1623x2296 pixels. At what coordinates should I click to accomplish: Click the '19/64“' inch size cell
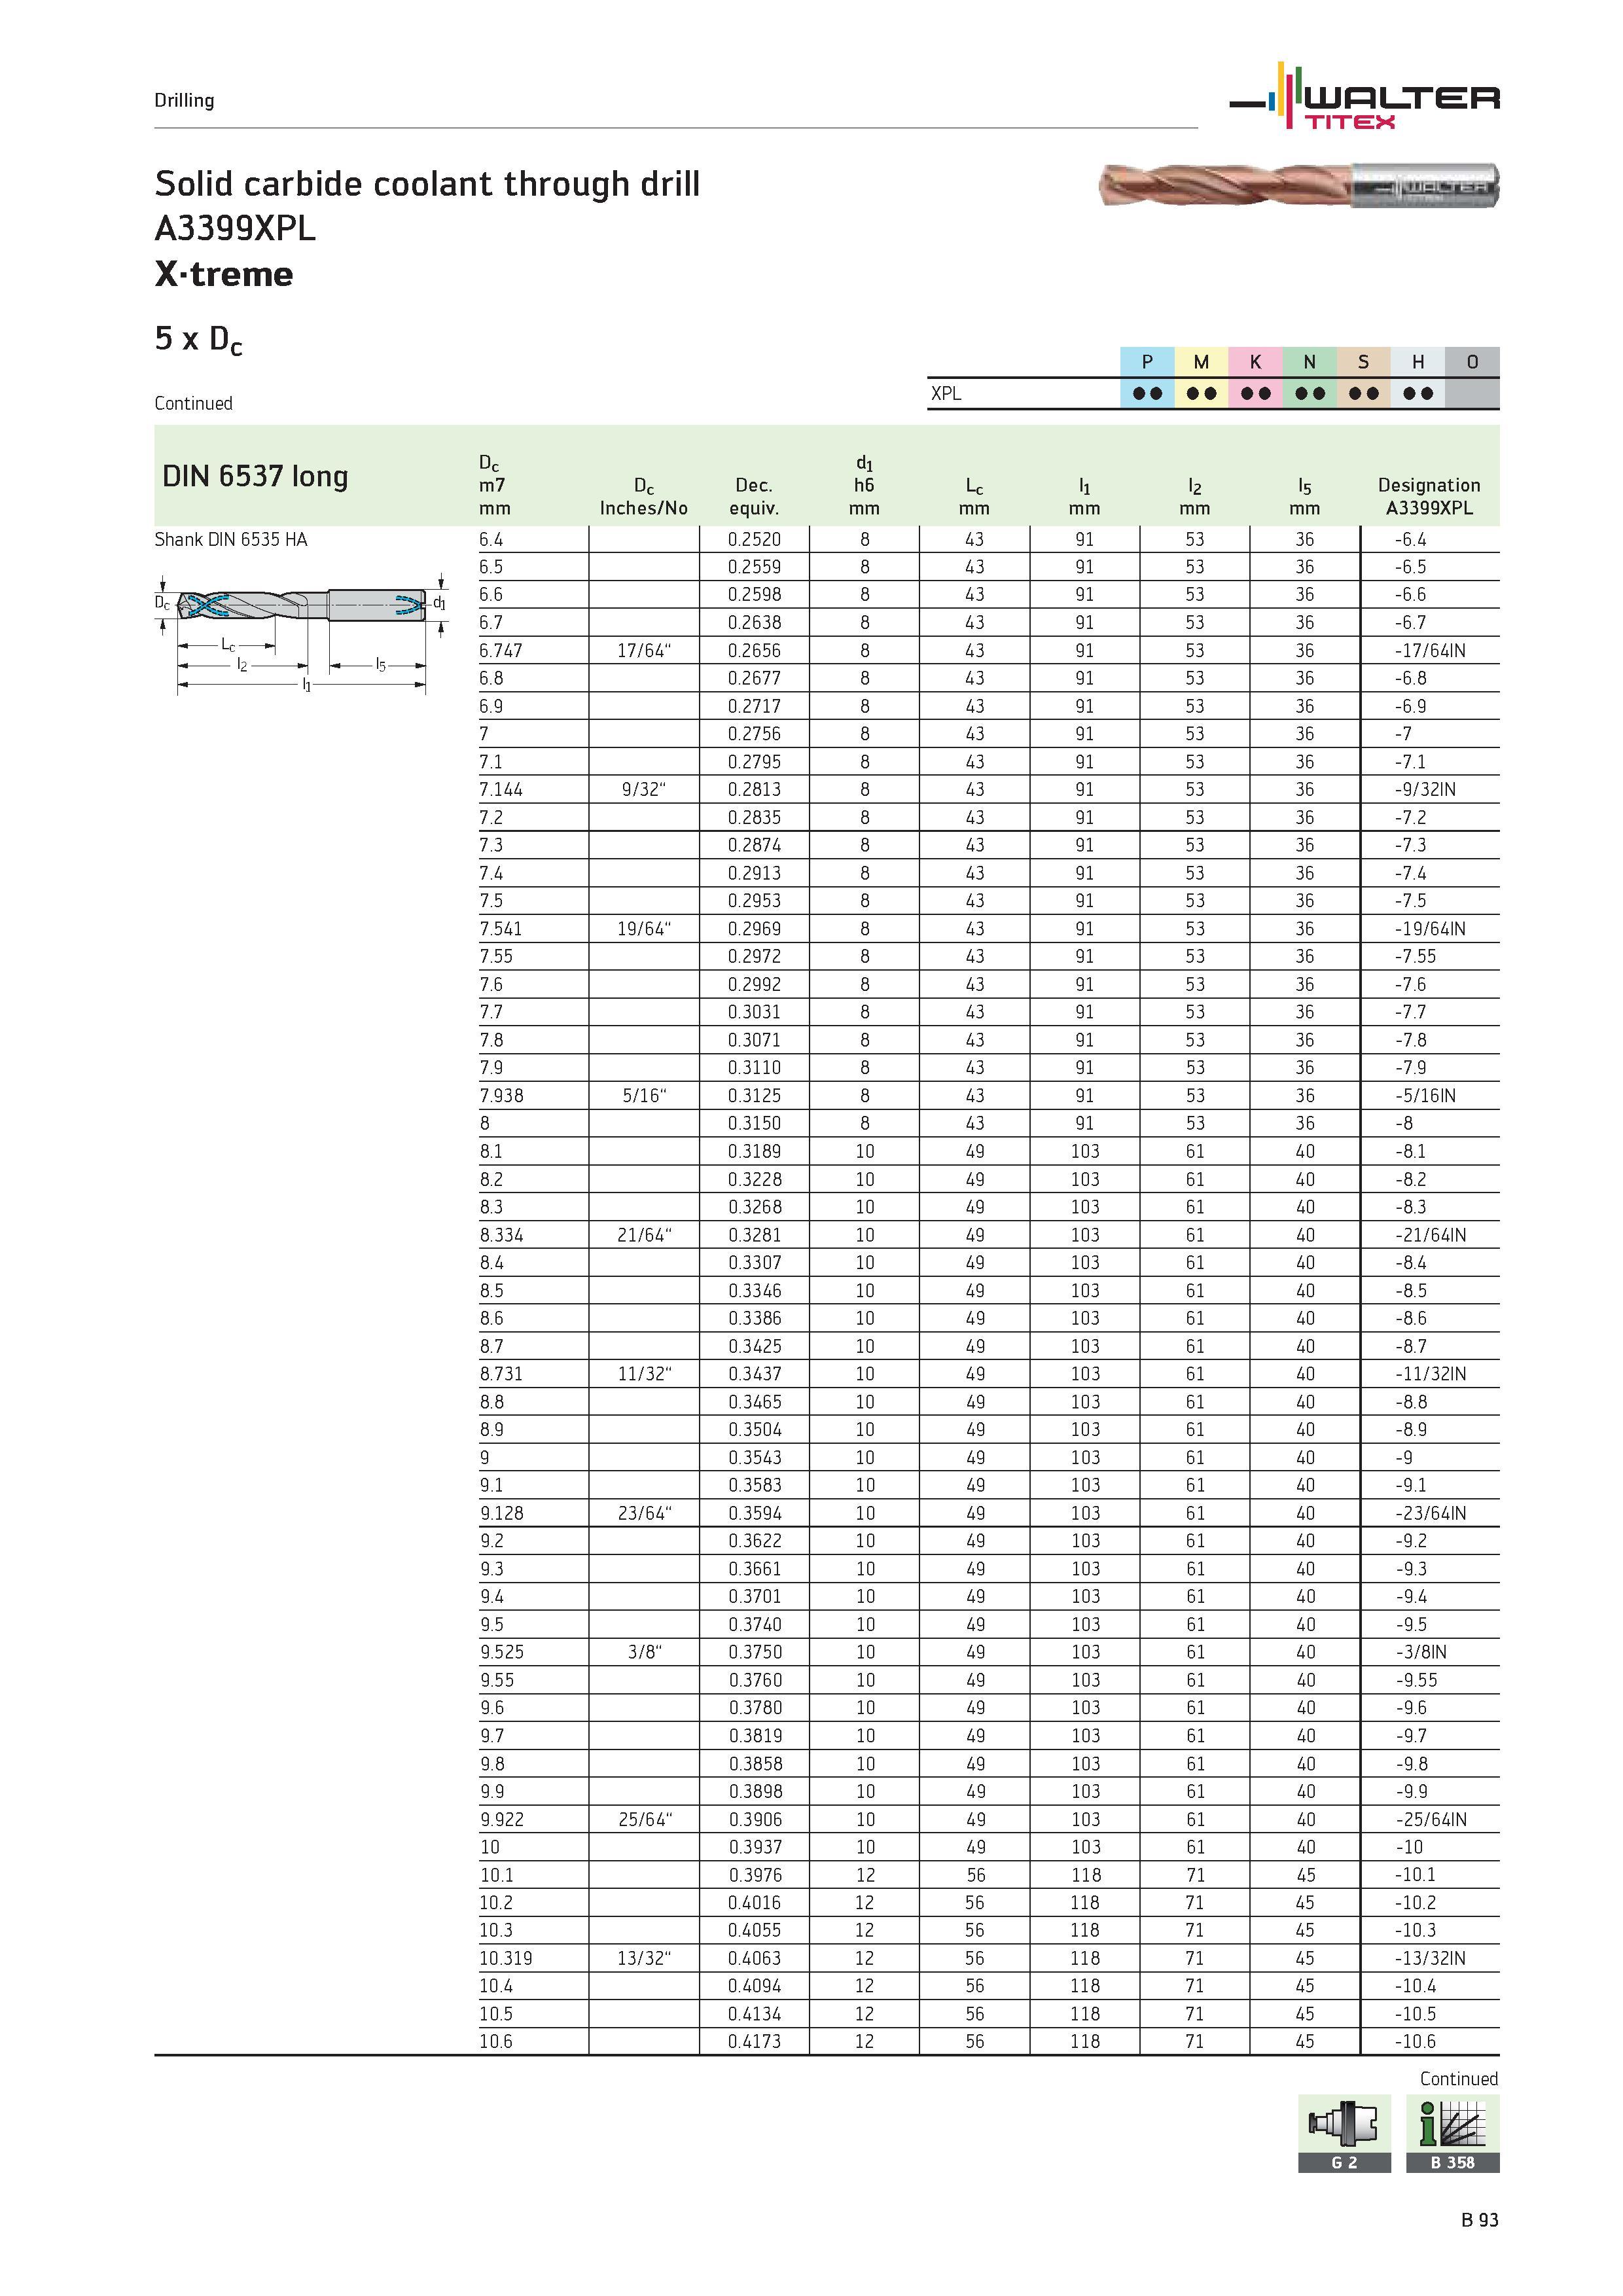pos(644,929)
